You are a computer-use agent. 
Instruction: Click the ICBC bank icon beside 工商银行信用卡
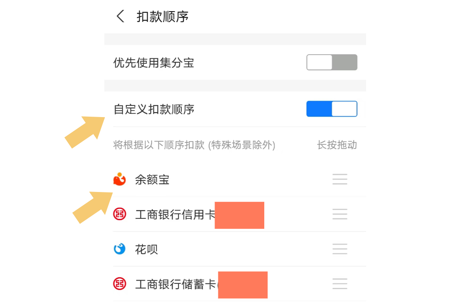pyautogui.click(x=119, y=214)
